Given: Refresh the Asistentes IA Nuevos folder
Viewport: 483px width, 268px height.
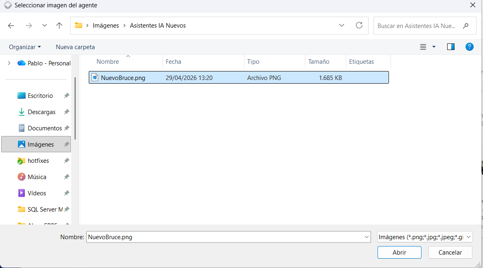Looking at the screenshot, I should (359, 26).
